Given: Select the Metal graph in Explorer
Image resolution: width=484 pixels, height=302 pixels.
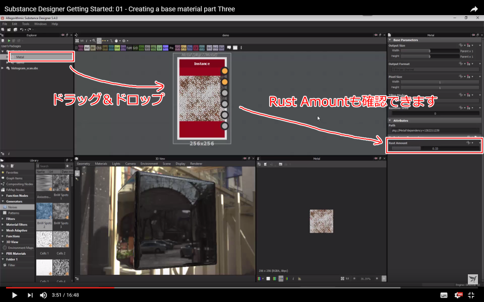Looking at the screenshot, I should pos(41,57).
